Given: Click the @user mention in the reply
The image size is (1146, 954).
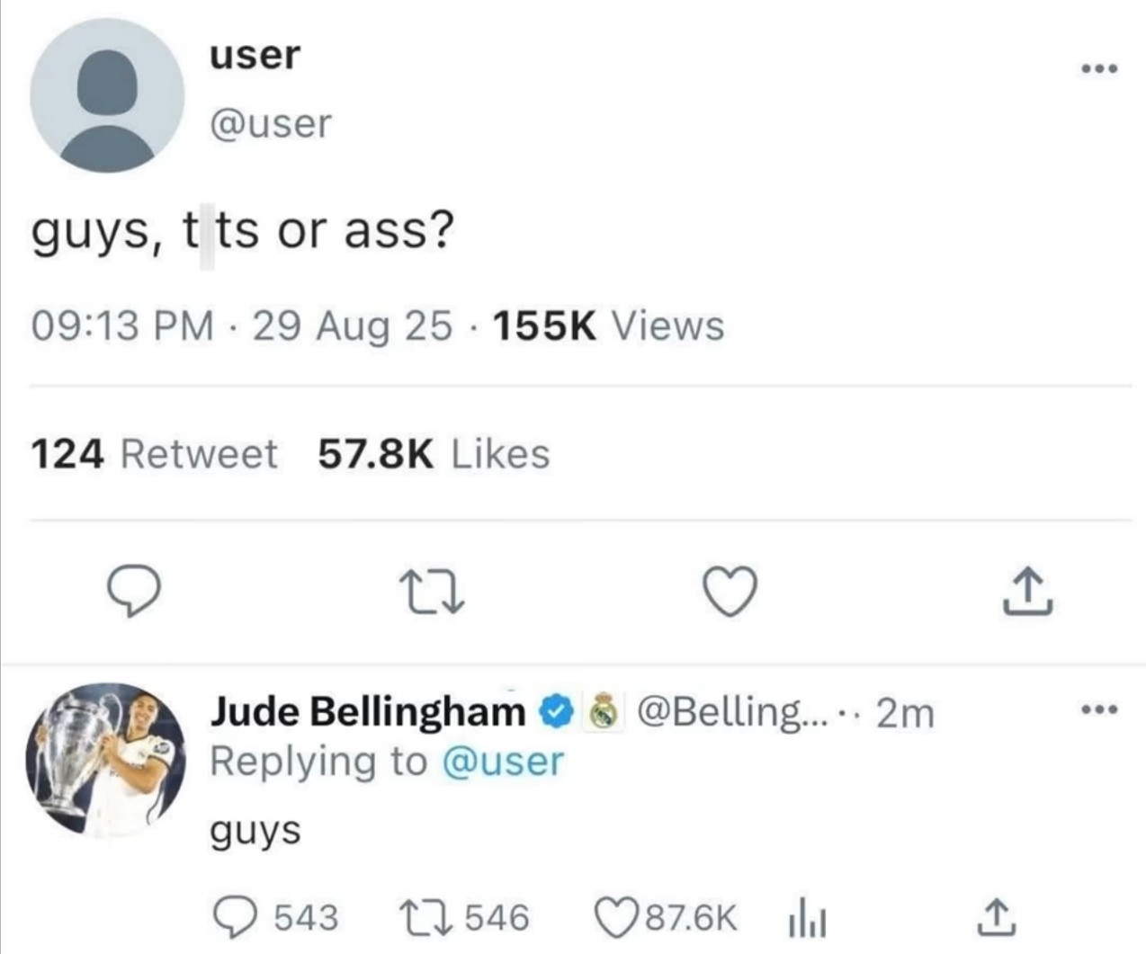Looking at the screenshot, I should (x=502, y=762).
